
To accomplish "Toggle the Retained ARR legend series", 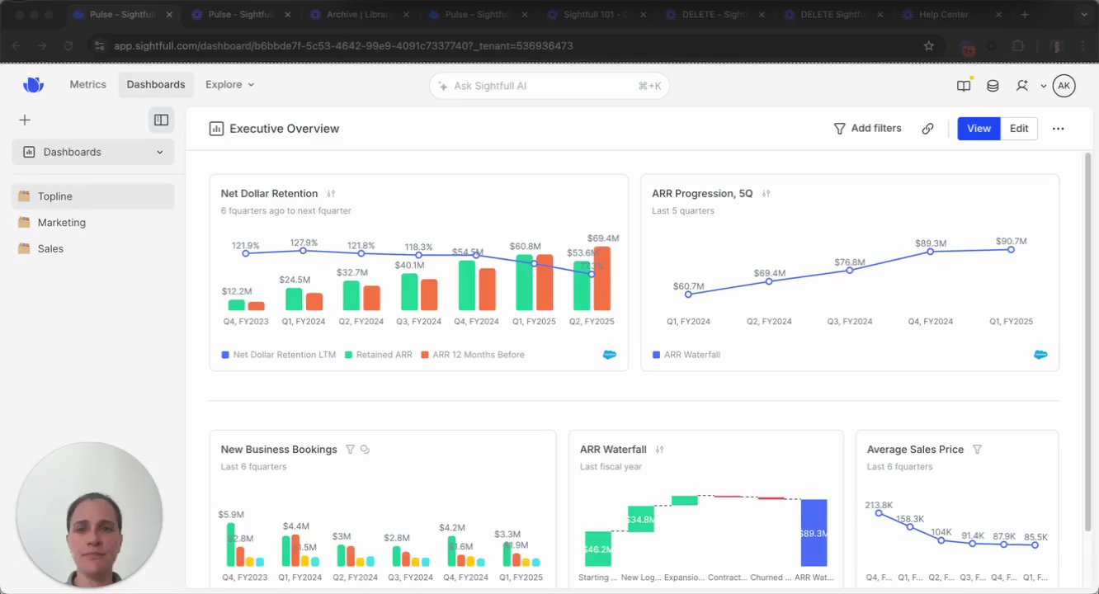I will [x=378, y=355].
